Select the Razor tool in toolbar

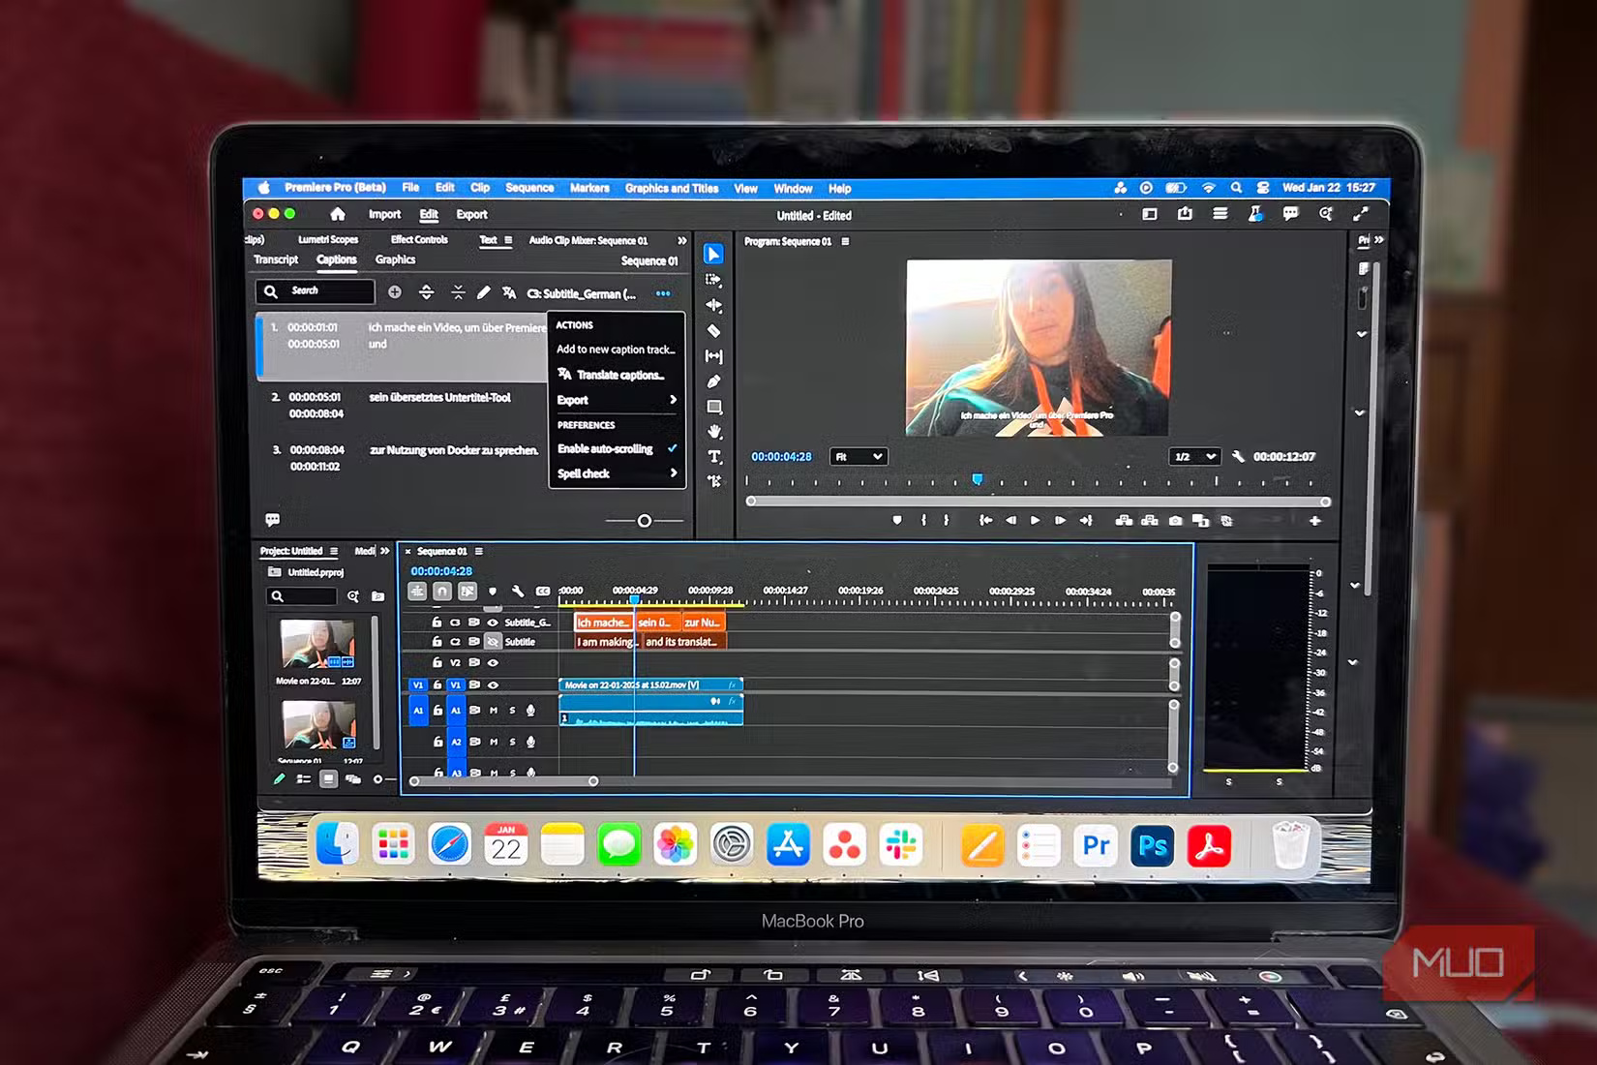click(714, 331)
